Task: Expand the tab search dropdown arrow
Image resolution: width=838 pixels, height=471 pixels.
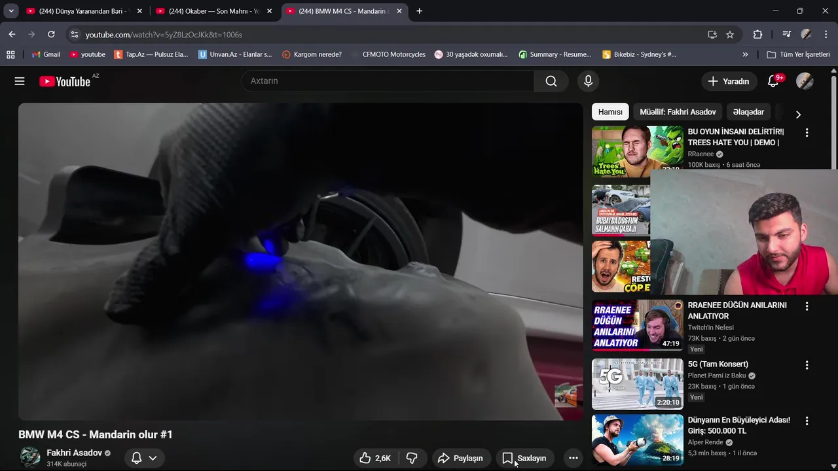Action: [x=11, y=11]
